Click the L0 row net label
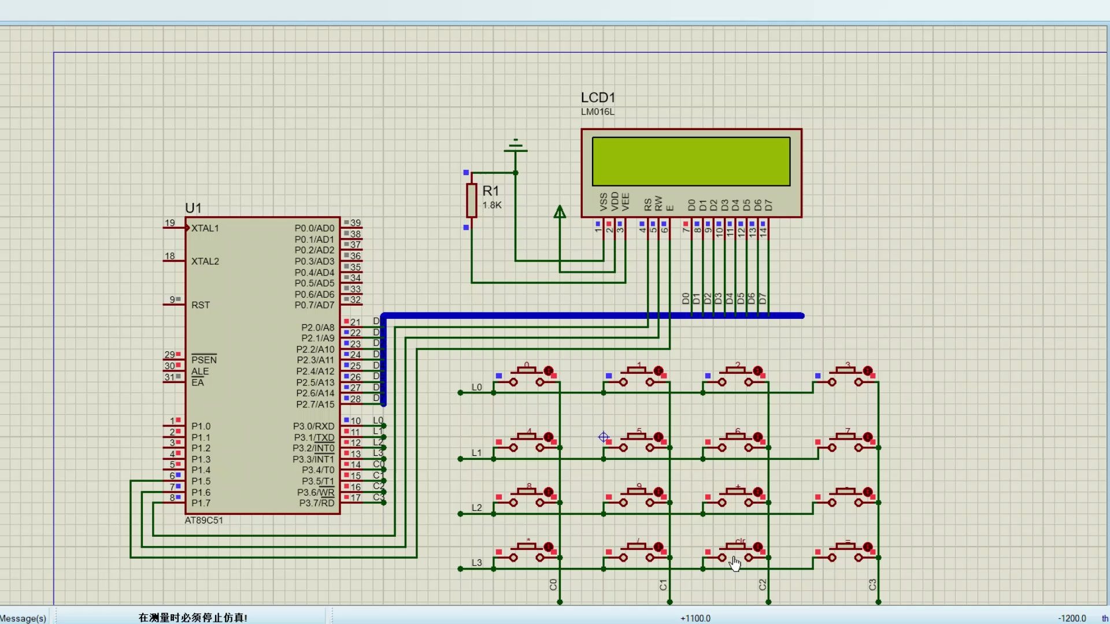The width and height of the screenshot is (1110, 624). [x=476, y=387]
